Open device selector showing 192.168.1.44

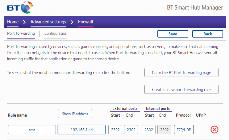point(81,130)
